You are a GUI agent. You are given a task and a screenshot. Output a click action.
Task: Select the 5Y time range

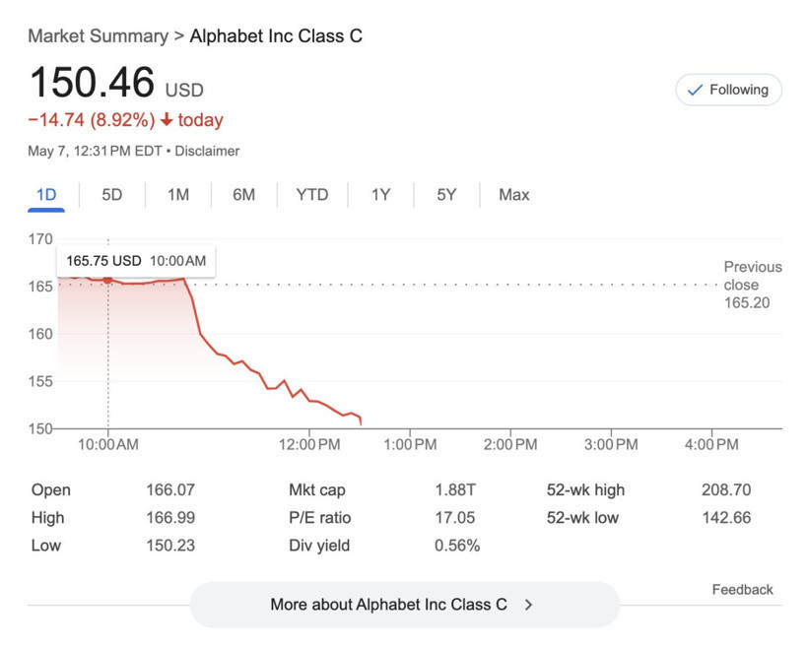[x=445, y=195]
